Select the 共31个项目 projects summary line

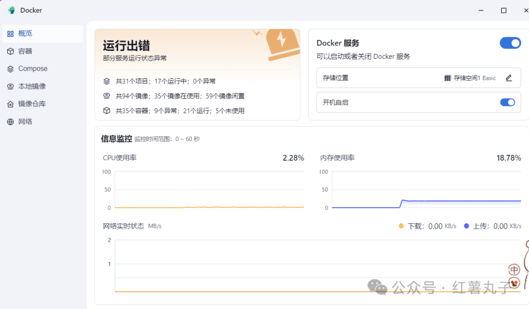point(166,81)
